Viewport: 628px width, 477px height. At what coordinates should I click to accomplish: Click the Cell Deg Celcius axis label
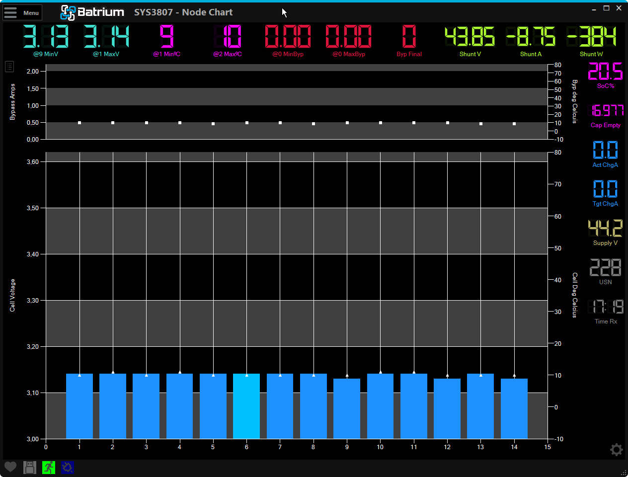[575, 295]
